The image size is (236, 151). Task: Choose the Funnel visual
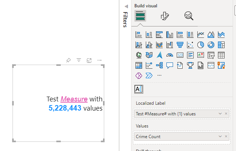click(x=180, y=45)
